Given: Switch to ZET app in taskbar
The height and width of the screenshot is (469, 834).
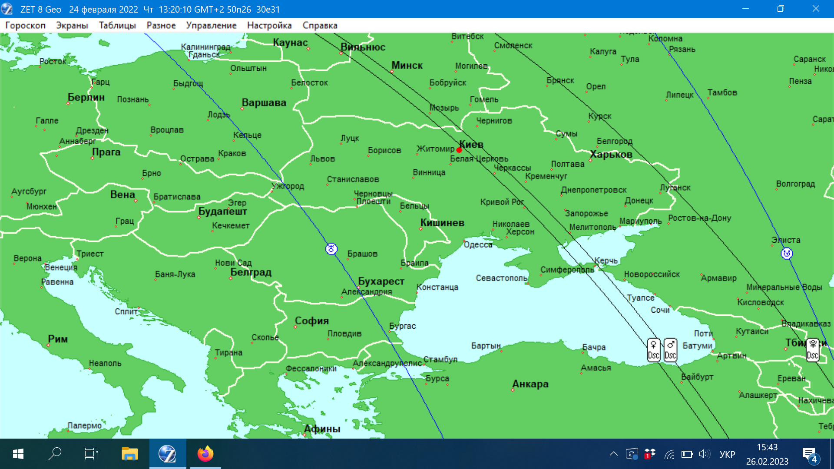Looking at the screenshot, I should 167,454.
